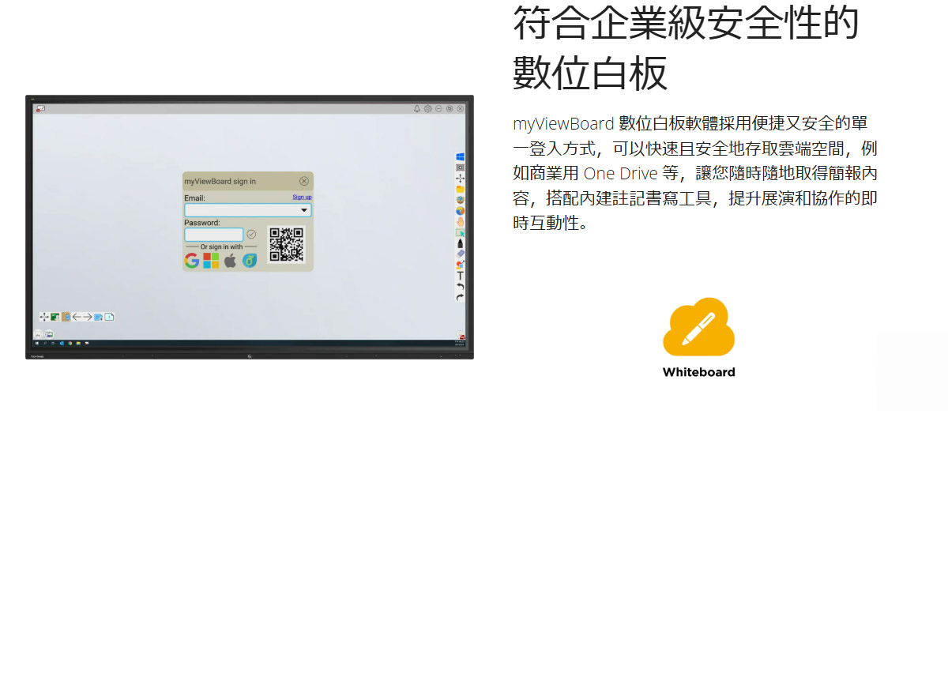Focus the Password input field
The height and width of the screenshot is (681, 948).
(214, 235)
